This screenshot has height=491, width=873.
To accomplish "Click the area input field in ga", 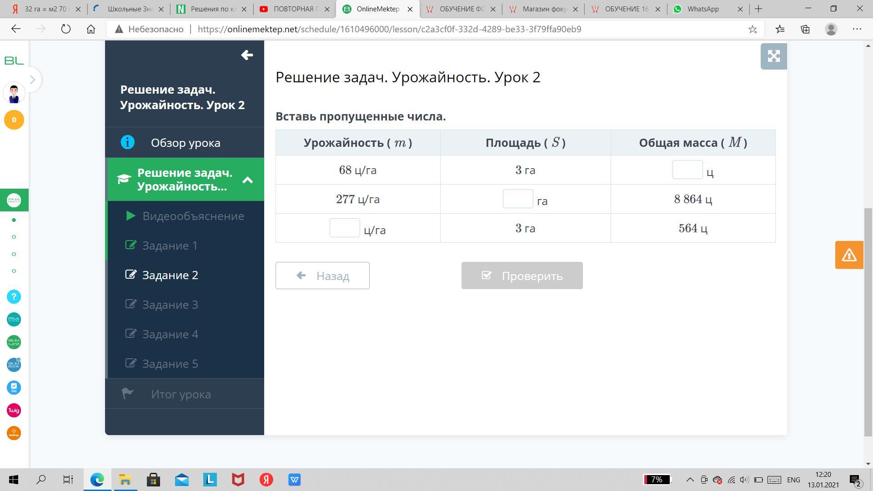I will (517, 199).
